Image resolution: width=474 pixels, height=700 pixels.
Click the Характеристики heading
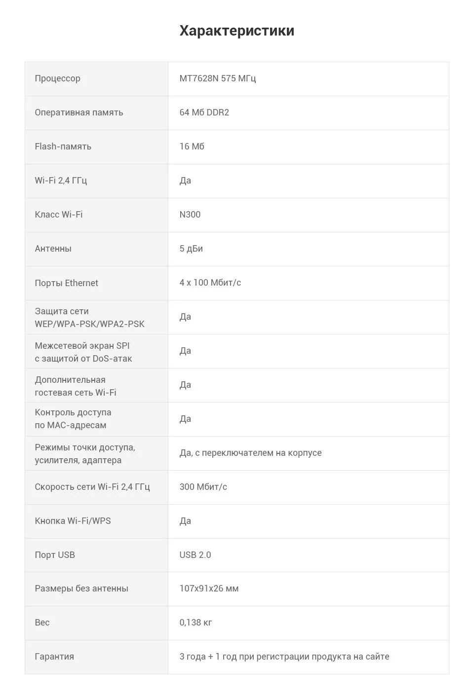[237, 31]
